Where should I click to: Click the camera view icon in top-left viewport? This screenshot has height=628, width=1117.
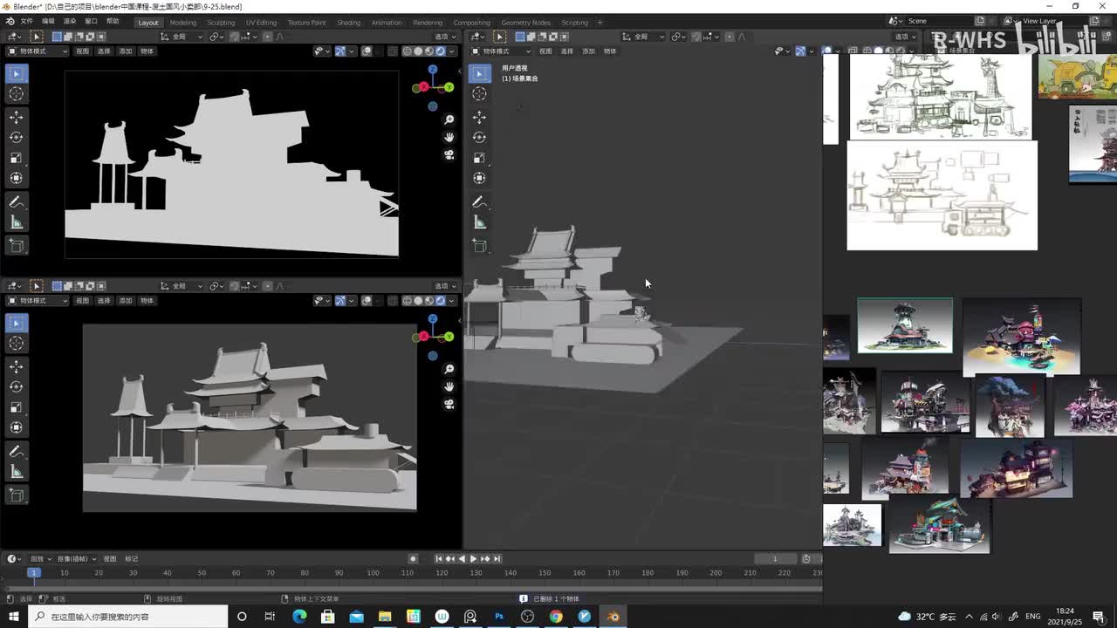[449, 154]
